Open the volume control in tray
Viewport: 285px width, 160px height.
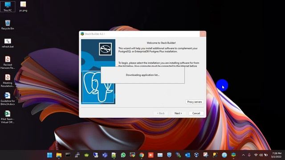261,155
